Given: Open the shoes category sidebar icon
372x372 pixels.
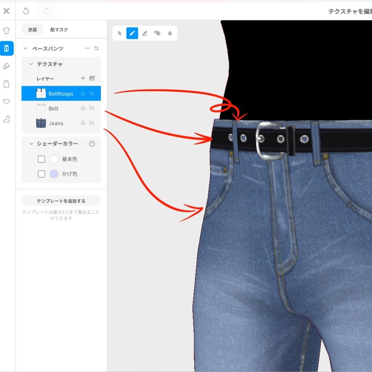Looking at the screenshot, I should [7, 66].
